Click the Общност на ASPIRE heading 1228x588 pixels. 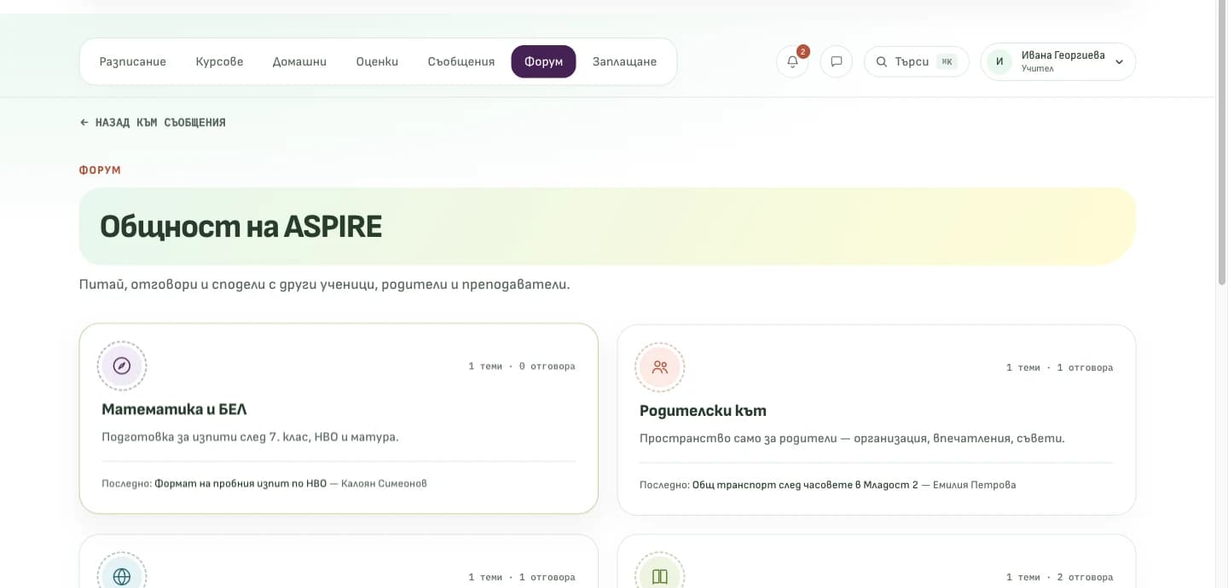click(240, 227)
